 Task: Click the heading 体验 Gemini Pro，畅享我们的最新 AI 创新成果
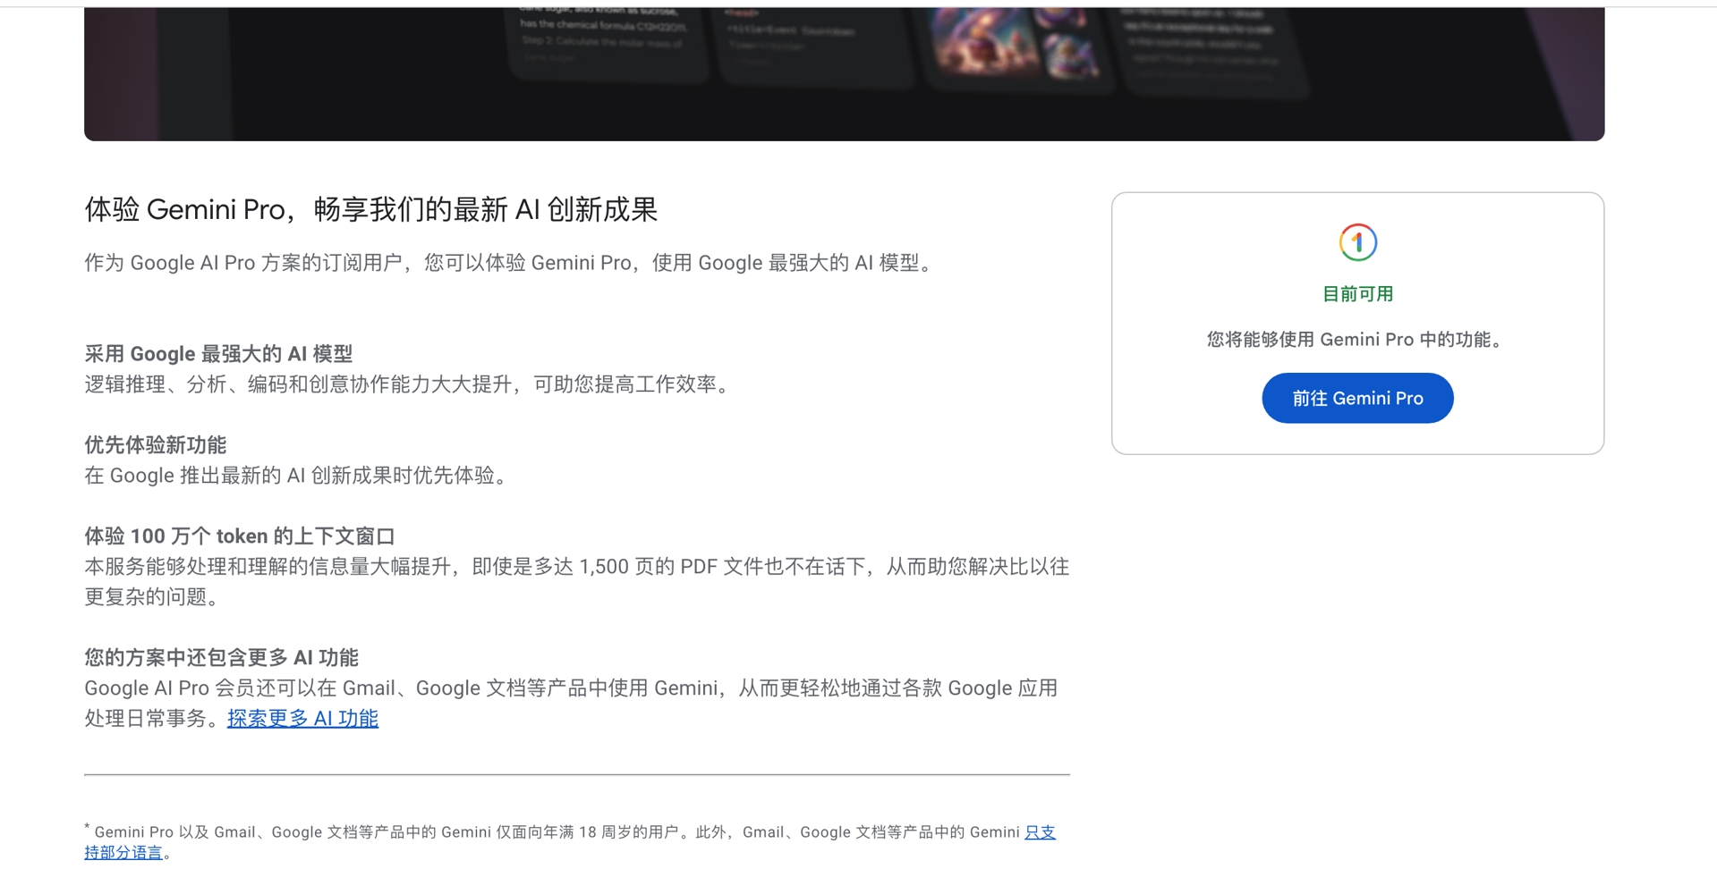point(370,209)
